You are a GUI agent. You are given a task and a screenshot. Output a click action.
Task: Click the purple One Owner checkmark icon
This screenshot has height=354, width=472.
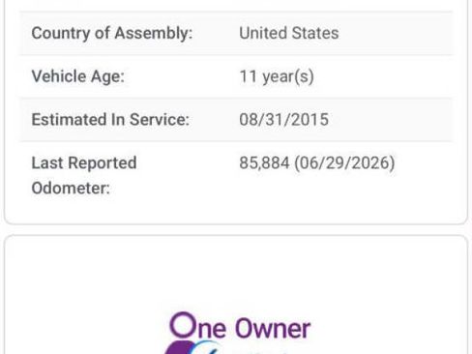pos(193,347)
